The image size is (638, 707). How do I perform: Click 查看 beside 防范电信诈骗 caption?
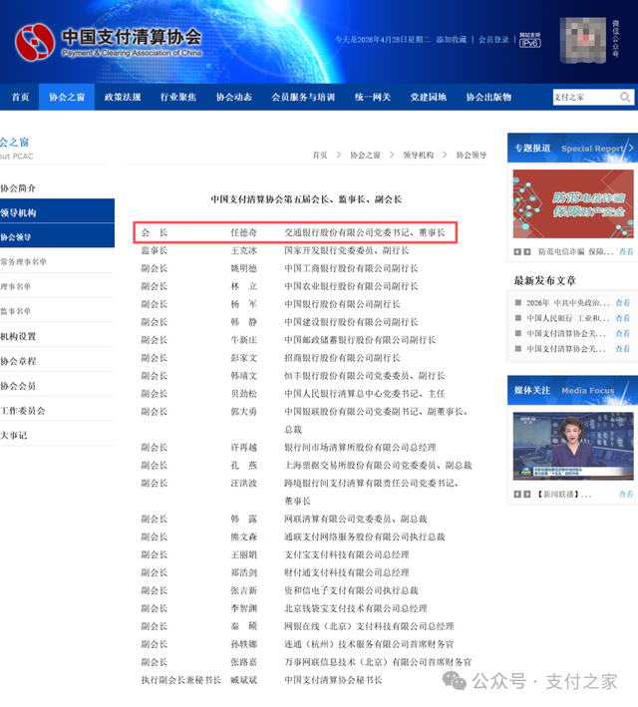pyautogui.click(x=626, y=251)
